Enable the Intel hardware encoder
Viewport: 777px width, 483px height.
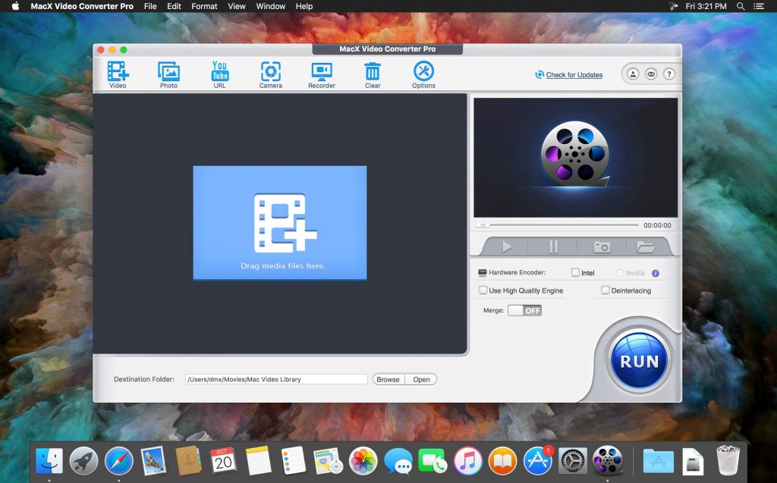(574, 272)
